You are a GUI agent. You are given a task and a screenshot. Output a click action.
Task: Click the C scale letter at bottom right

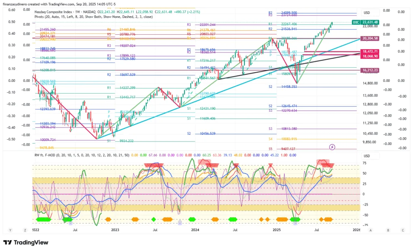coord(403,230)
